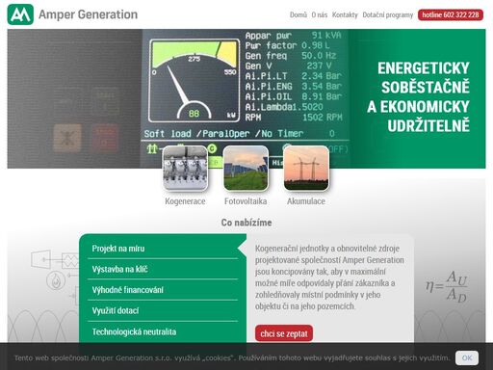This screenshot has height=370, width=493.
Task: Click the Kogenerace text label link
Action: click(185, 201)
